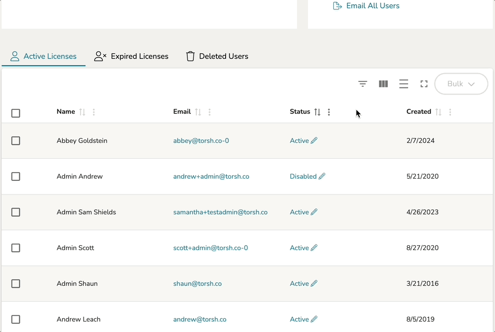Sort by the Email column arrows
This screenshot has width=495, height=332.
pos(198,112)
